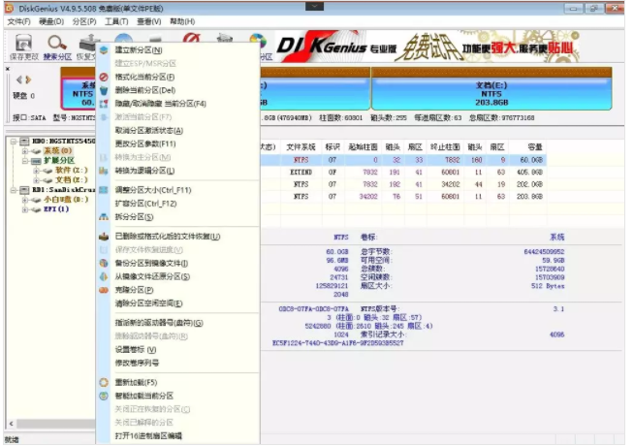Open the 硬盘(D) menu
Image resolution: width=634 pixels, height=446 pixels.
pyautogui.click(x=51, y=21)
